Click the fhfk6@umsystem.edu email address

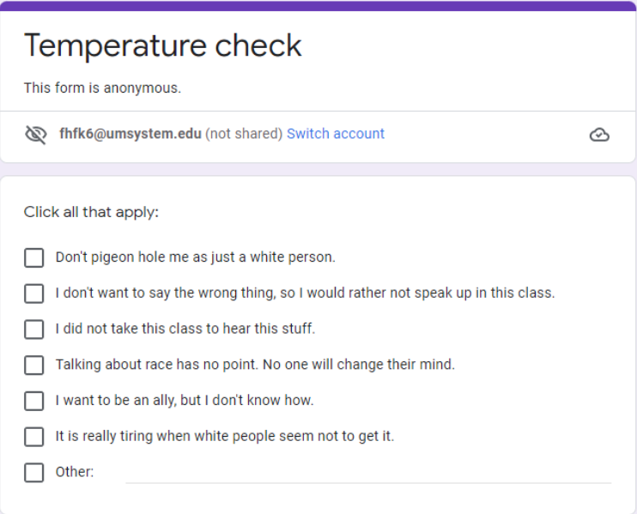(130, 134)
